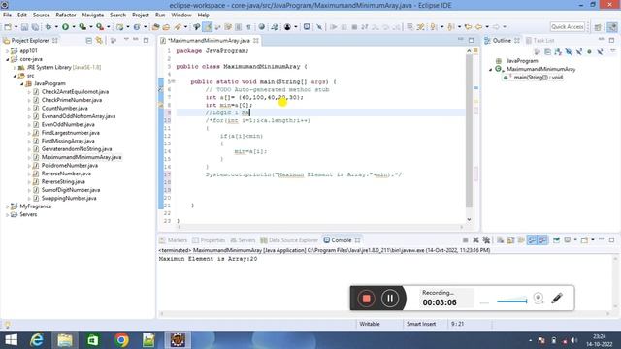
Task: Open the Run menu
Action: click(x=160, y=16)
